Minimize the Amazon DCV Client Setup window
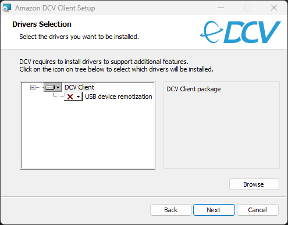 [x=221, y=8]
